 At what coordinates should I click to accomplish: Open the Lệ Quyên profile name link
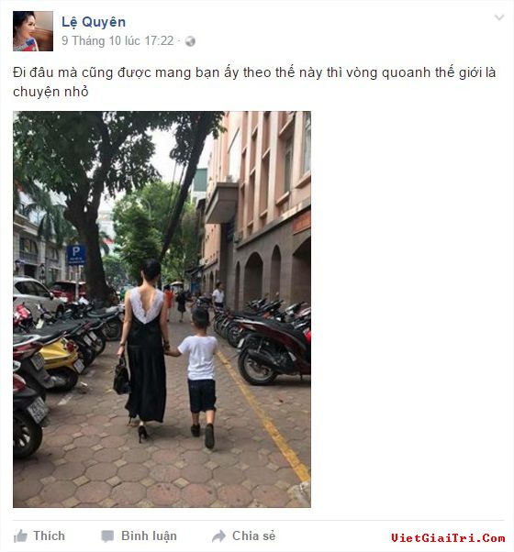[94, 22]
